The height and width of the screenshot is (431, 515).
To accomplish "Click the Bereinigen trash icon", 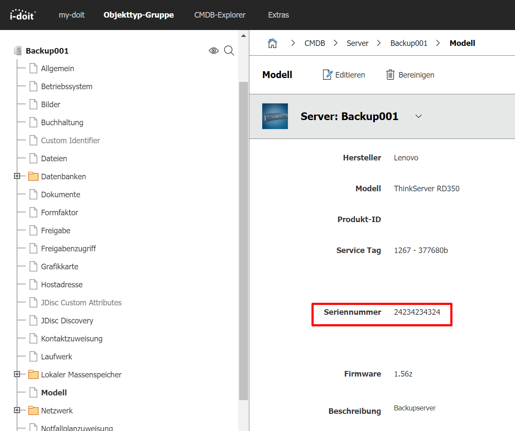I will click(x=390, y=75).
